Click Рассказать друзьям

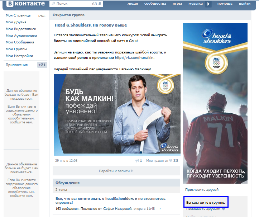(x=203, y=209)
